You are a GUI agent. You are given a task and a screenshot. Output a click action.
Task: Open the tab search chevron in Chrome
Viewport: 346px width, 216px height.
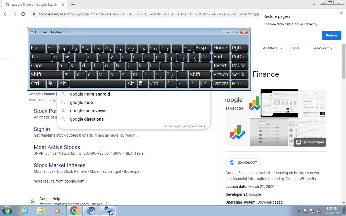pos(314,5)
